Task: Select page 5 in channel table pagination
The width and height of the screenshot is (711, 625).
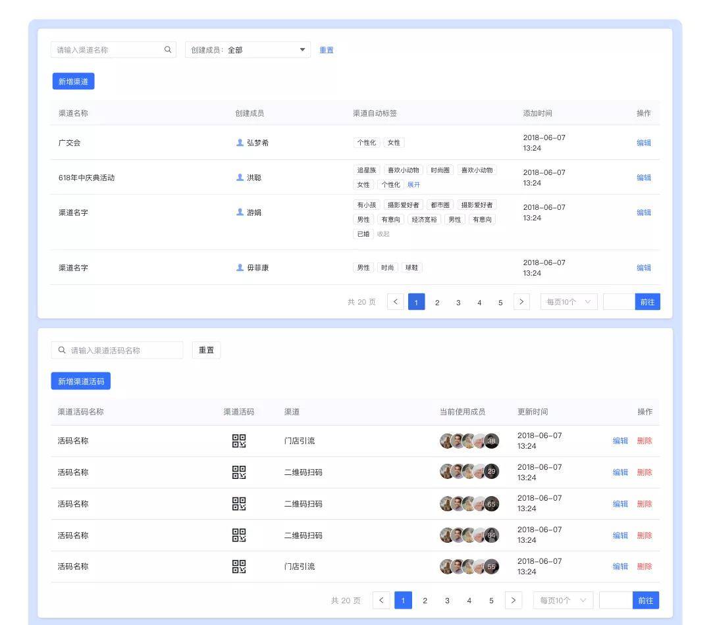Action: [500, 302]
